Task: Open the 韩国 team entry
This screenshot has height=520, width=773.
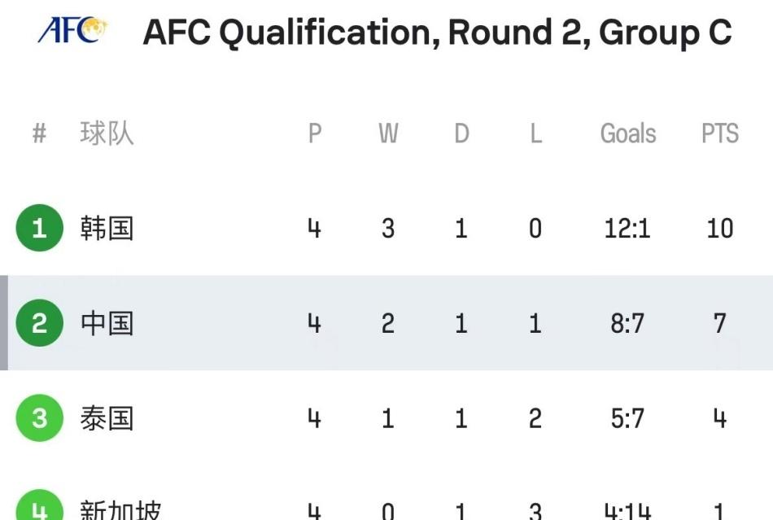Action: pos(107,228)
